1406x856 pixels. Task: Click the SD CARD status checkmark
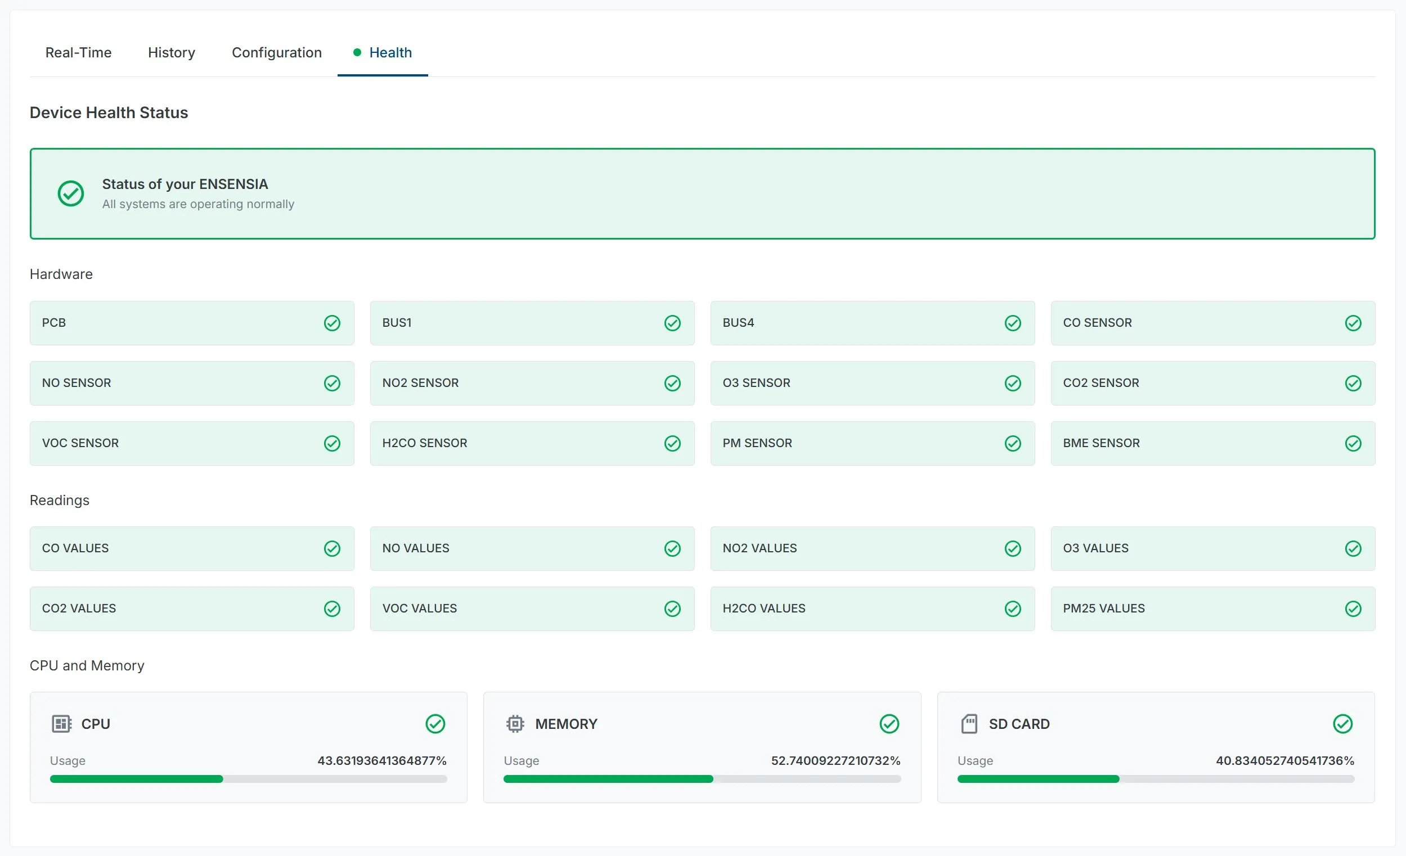(x=1342, y=724)
